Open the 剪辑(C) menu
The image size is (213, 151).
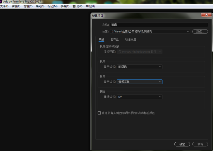[x=28, y=6]
